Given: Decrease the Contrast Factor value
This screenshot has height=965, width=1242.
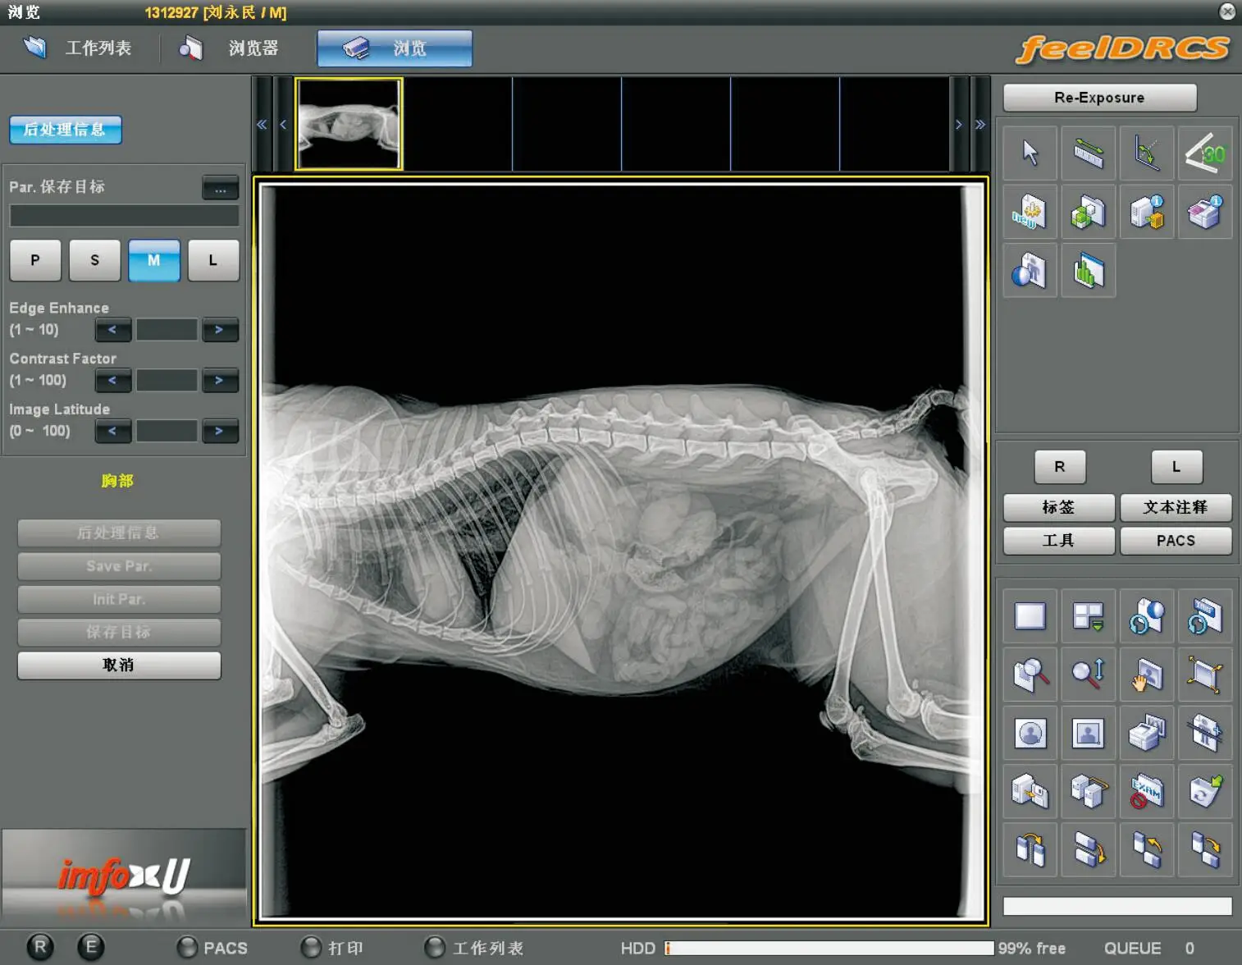Looking at the screenshot, I should point(112,381).
